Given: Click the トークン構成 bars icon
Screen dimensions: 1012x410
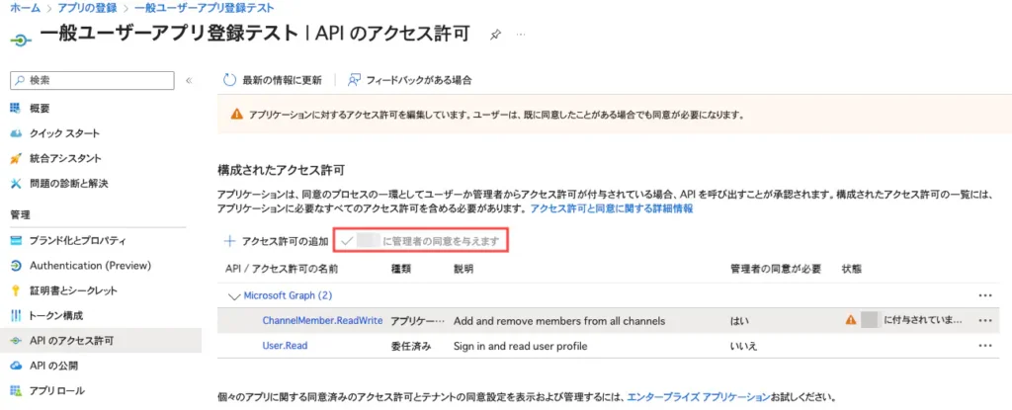Looking at the screenshot, I should pyautogui.click(x=16, y=316).
